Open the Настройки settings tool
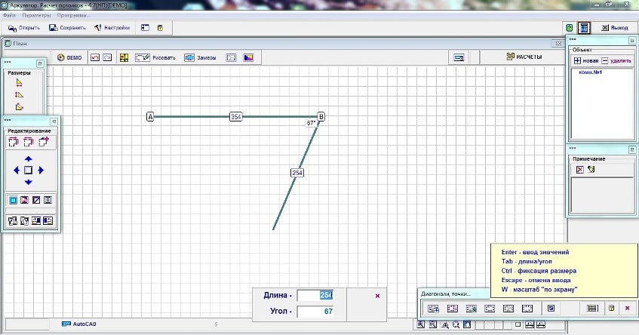The image size is (639, 335). [112, 28]
